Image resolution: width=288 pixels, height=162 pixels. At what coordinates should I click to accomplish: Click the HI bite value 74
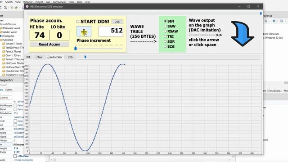tap(40, 35)
